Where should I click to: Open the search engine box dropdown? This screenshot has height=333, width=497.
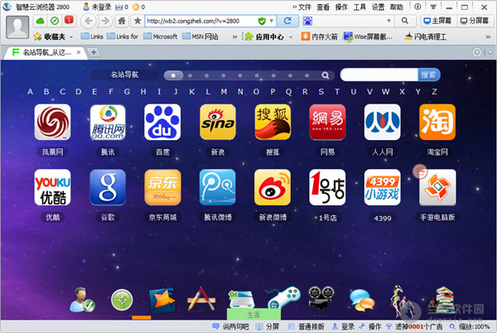click(388, 21)
